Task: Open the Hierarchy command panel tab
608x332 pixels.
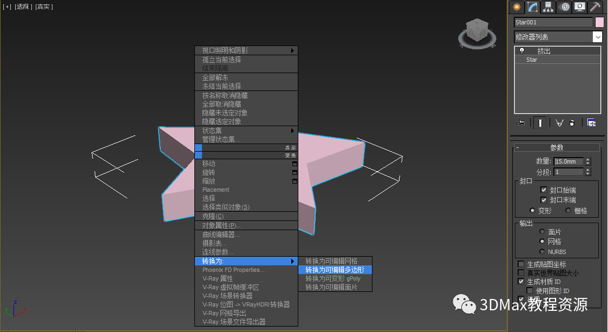Action: [547, 6]
